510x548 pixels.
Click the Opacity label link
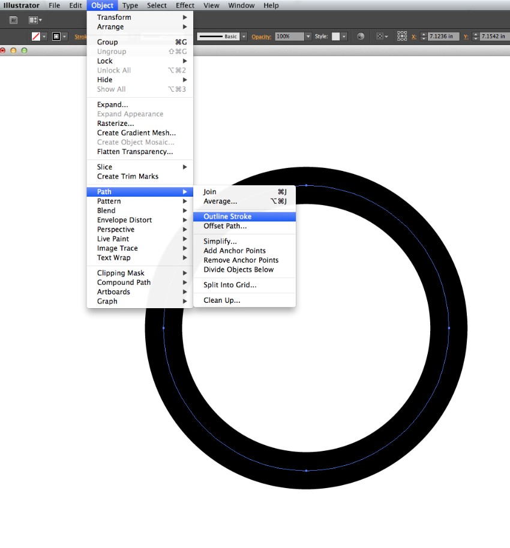[x=261, y=37]
